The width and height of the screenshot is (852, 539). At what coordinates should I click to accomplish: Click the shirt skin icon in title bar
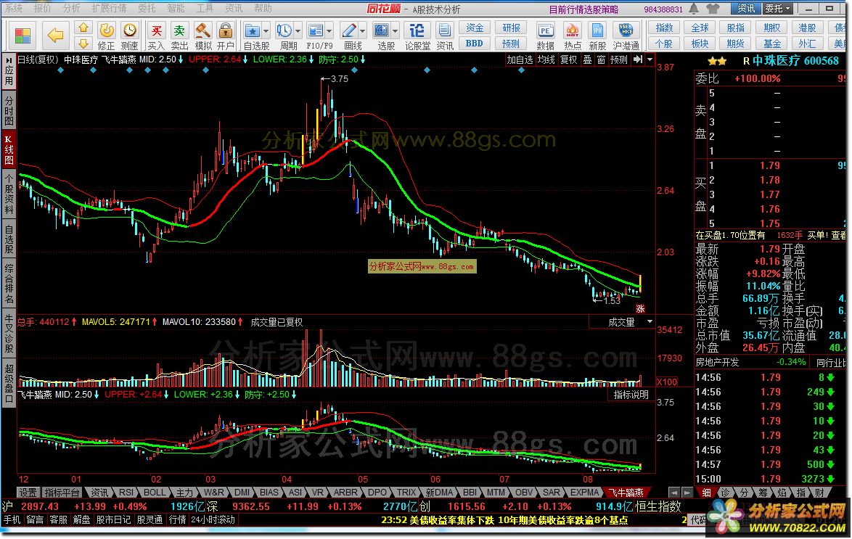[713, 9]
